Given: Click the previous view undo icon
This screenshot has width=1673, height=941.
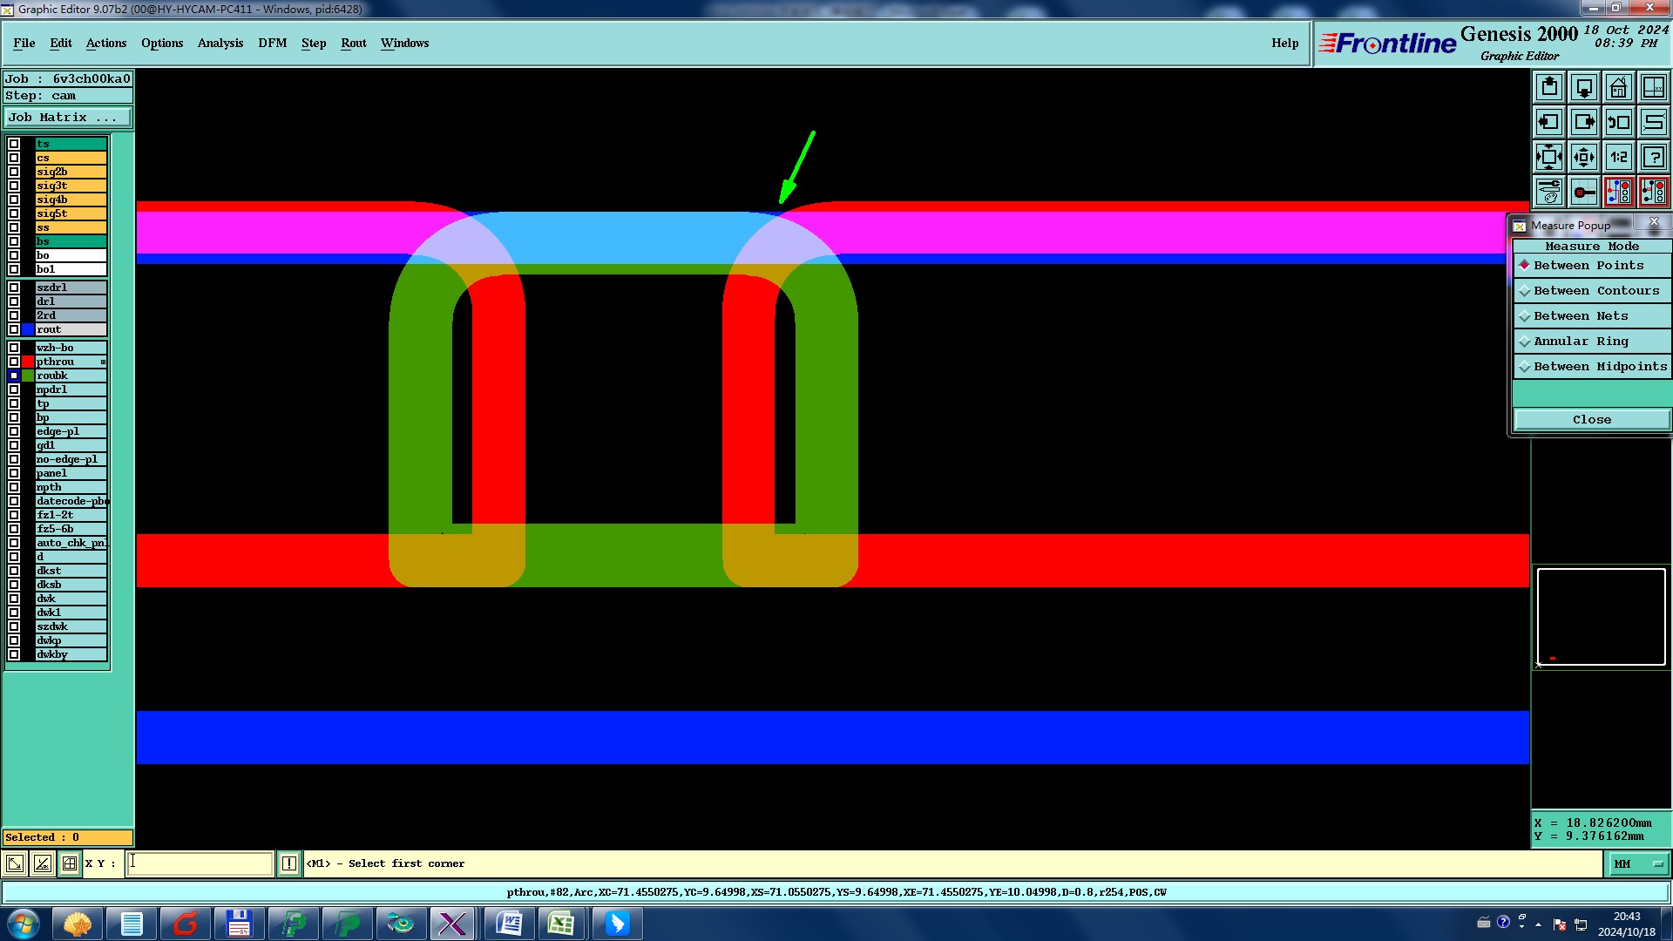Looking at the screenshot, I should 1618,122.
